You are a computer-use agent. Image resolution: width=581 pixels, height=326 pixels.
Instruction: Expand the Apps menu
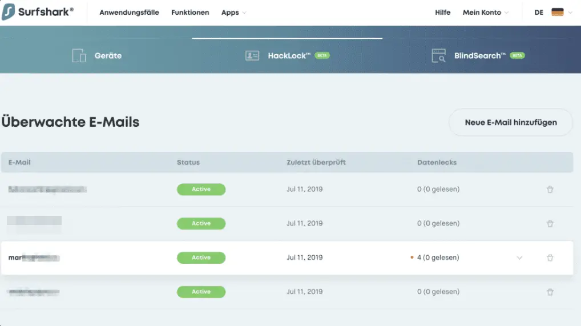point(233,12)
